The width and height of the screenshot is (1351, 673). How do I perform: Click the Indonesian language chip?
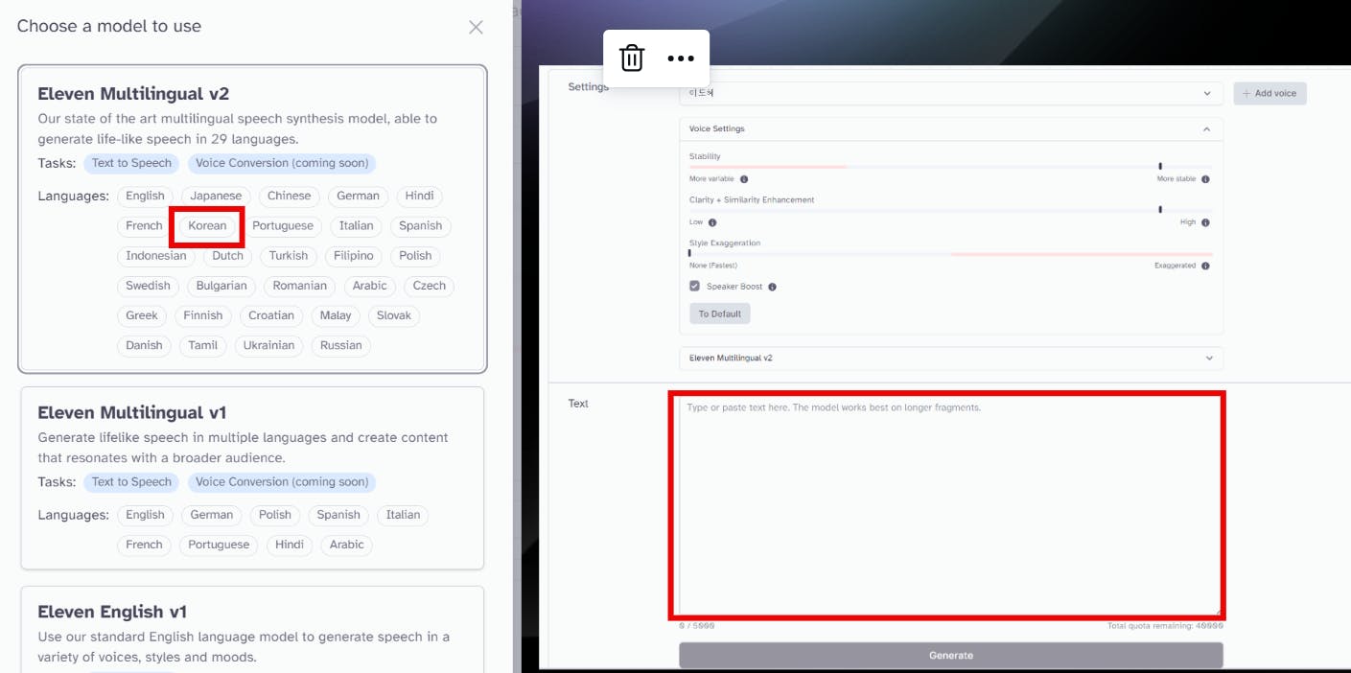click(156, 256)
